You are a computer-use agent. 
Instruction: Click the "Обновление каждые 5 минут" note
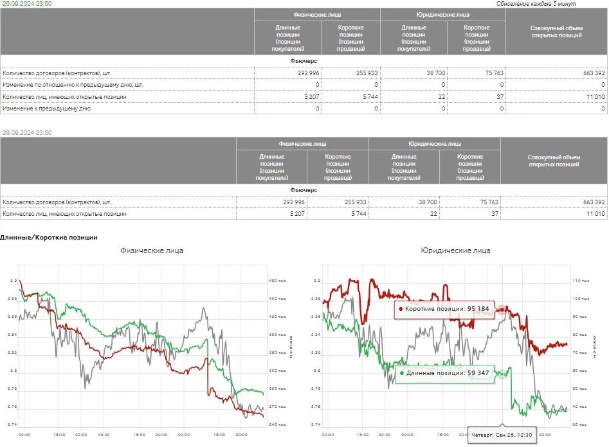536,3
